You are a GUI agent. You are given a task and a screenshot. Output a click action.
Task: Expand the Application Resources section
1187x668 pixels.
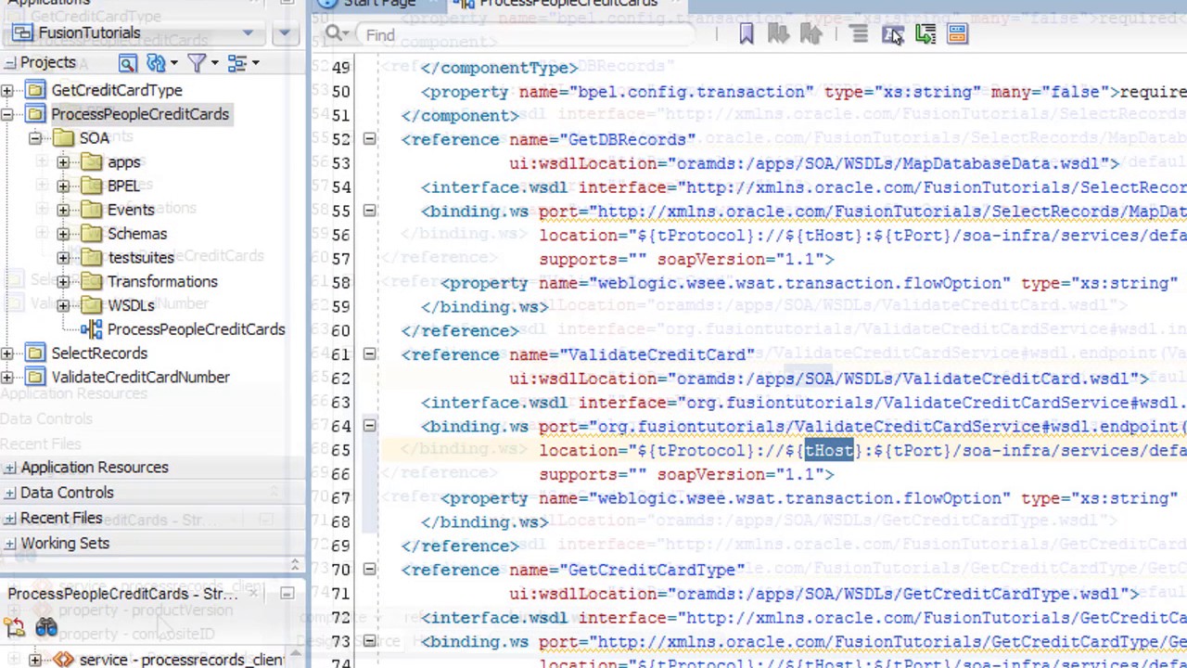point(9,468)
